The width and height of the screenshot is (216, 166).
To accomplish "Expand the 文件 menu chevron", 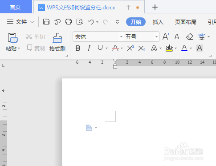I will [x=32, y=22].
